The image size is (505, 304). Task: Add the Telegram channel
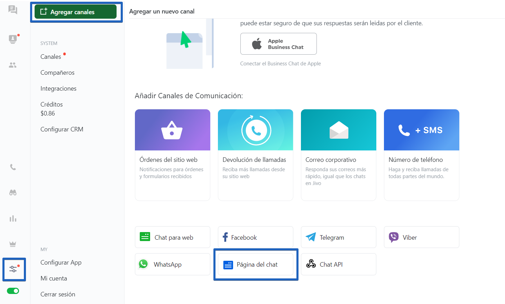339,237
